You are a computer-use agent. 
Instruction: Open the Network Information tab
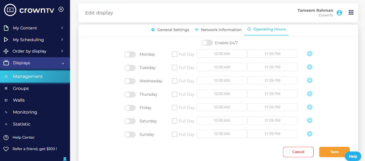(x=221, y=30)
